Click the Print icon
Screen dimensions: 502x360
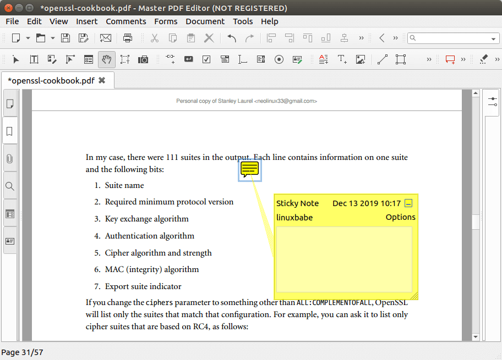pyautogui.click(x=128, y=38)
